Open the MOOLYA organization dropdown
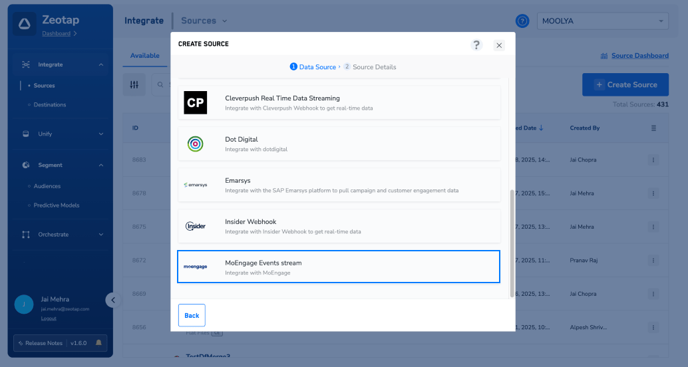 [602, 21]
